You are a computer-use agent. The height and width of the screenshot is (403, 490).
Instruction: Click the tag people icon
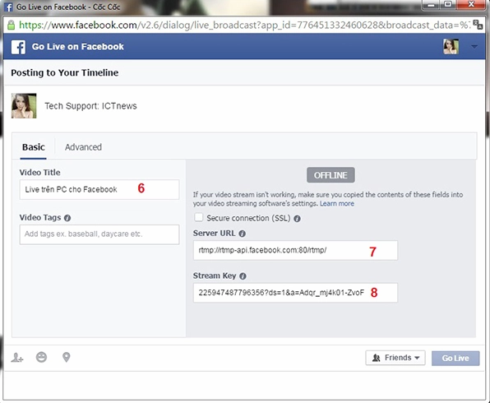coord(17,357)
